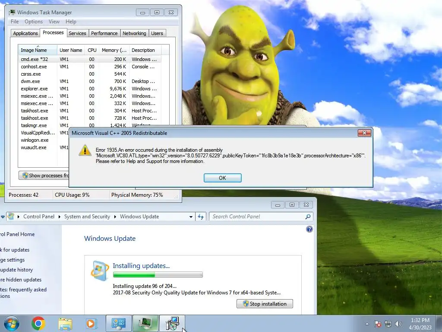Click OK in the Error 1935 dialog

(x=222, y=178)
